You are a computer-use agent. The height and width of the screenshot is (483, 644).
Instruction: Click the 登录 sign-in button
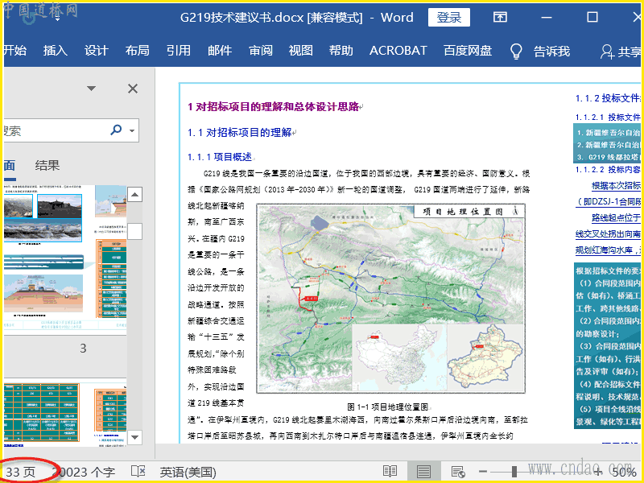click(x=449, y=18)
